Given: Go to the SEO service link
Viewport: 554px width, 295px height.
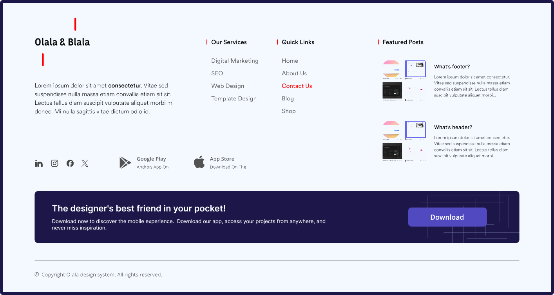Looking at the screenshot, I should coord(217,73).
